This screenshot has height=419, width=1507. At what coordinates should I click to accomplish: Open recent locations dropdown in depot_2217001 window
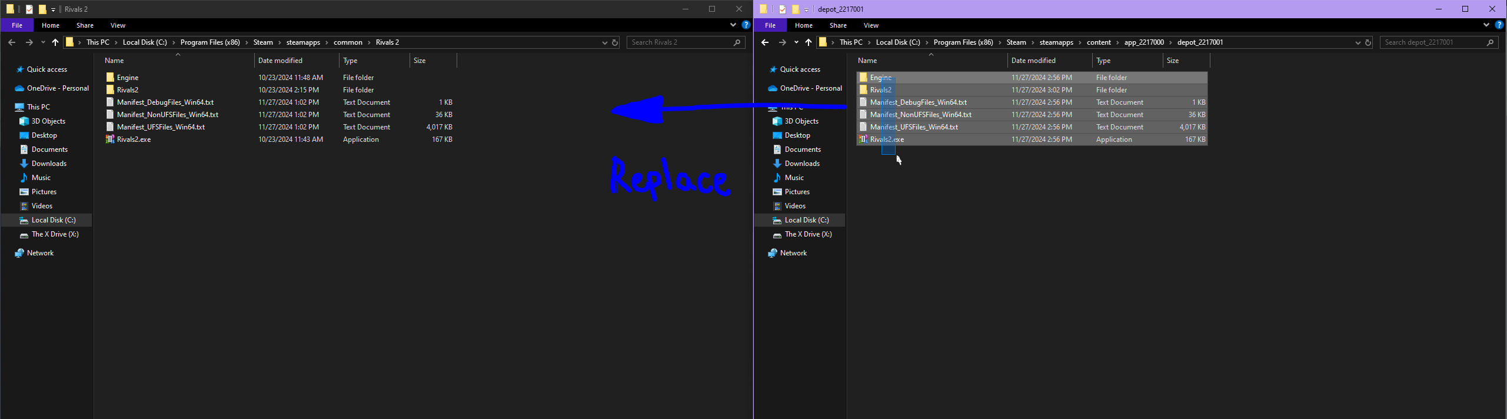tap(796, 42)
